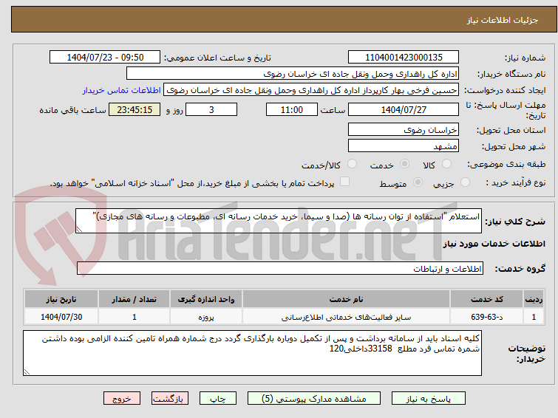Click the گروه خدمت field اطلاعات و ارتباطات
Image resolution: width=558 pixels, height=418 pixels.
[x=280, y=268]
